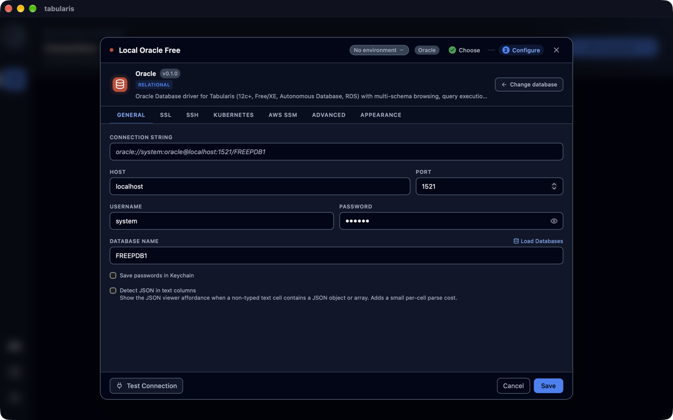Toggle Detect JSON in text columns

click(x=113, y=290)
